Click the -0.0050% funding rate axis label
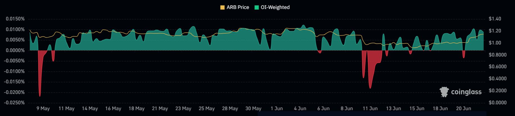This screenshot has height=116, width=515. [15, 61]
